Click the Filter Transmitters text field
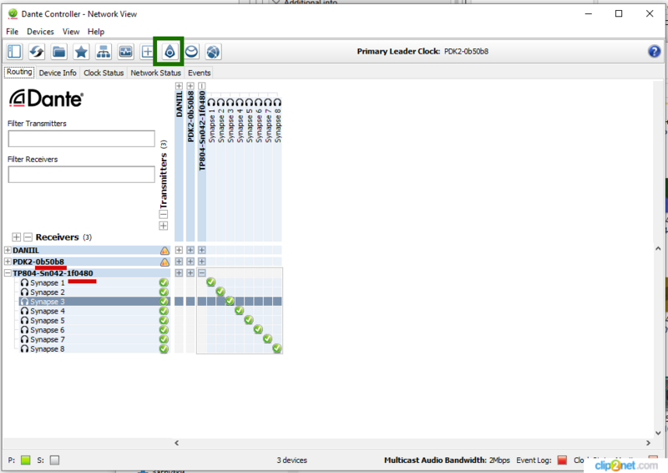 click(x=81, y=139)
